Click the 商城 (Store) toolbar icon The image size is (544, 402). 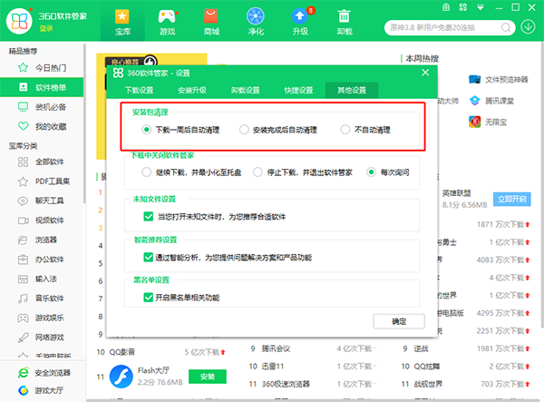(211, 22)
